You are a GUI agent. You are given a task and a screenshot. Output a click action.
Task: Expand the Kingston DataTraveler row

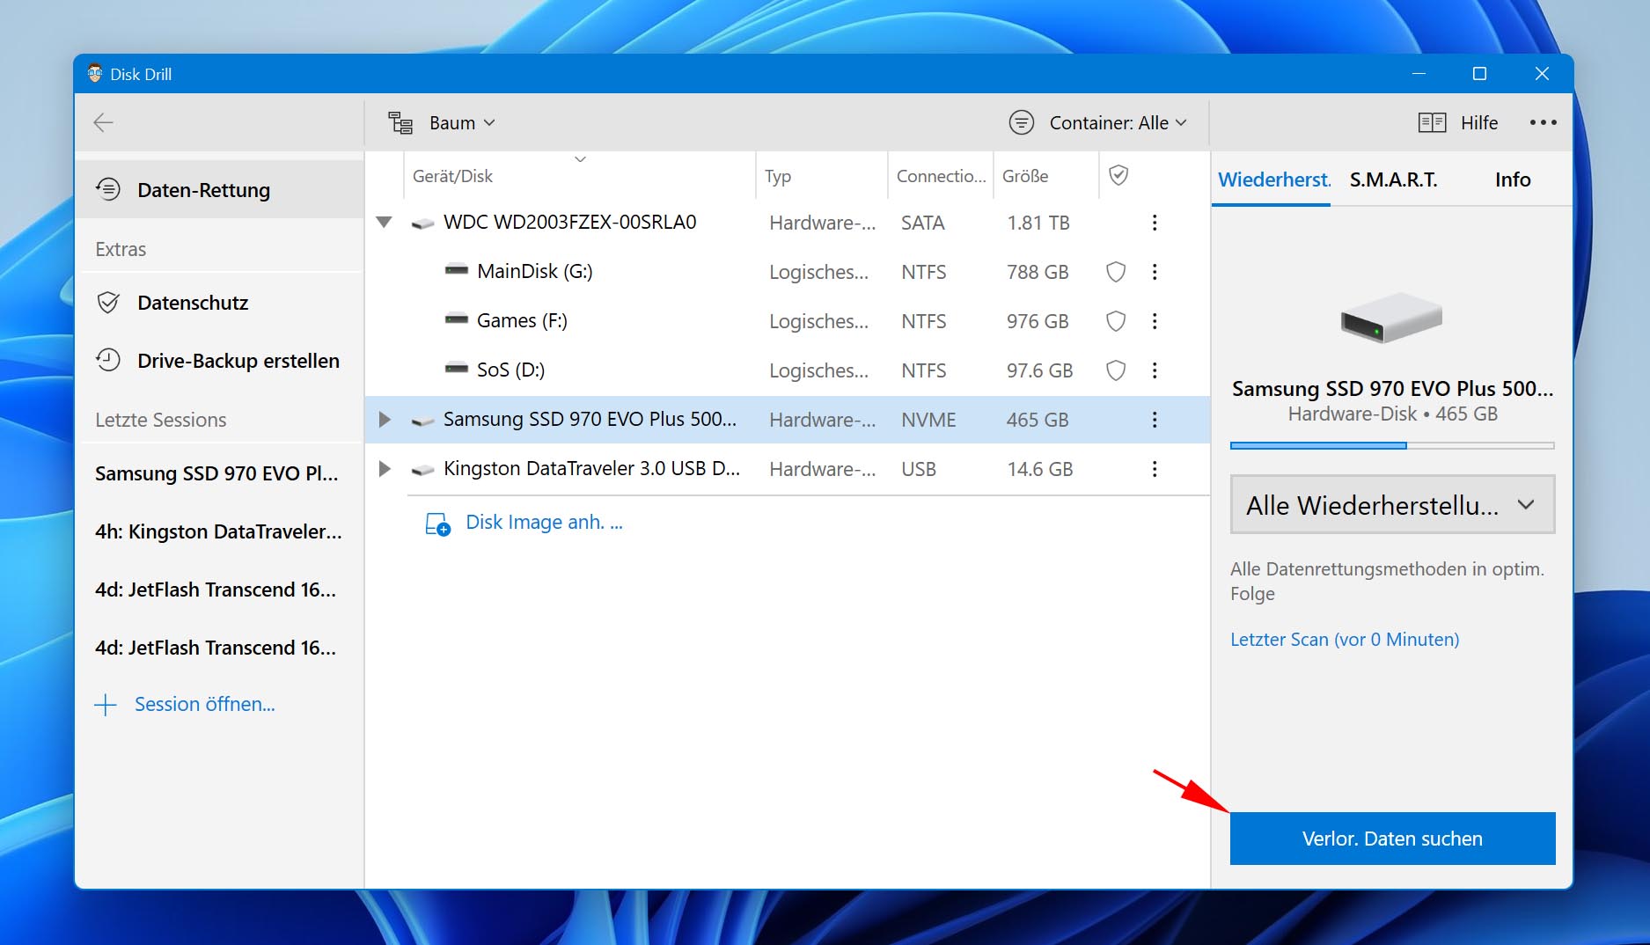click(x=385, y=469)
